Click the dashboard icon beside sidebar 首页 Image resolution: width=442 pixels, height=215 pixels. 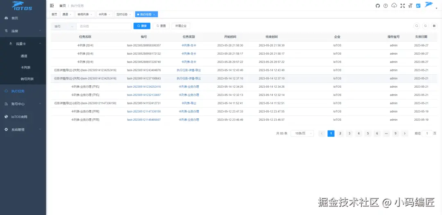(6, 18)
